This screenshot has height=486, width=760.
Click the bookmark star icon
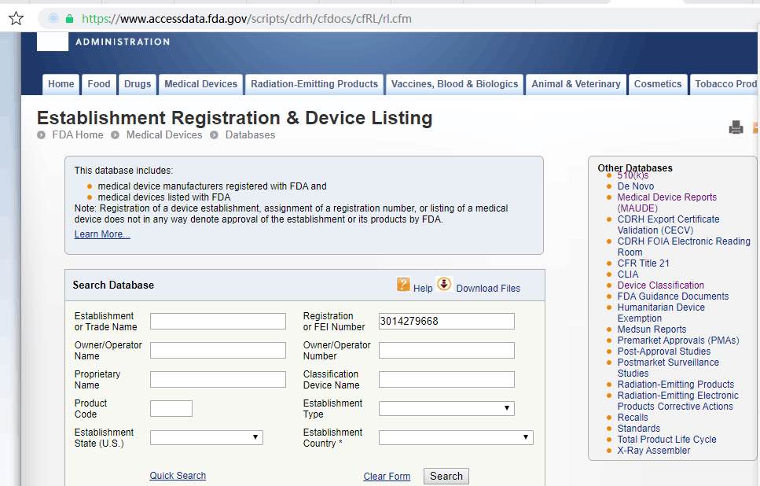click(17, 18)
